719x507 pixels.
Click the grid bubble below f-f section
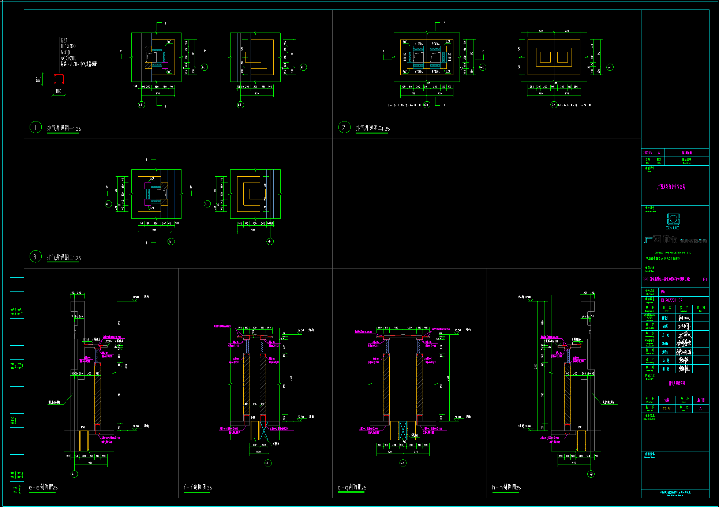pos(268,463)
